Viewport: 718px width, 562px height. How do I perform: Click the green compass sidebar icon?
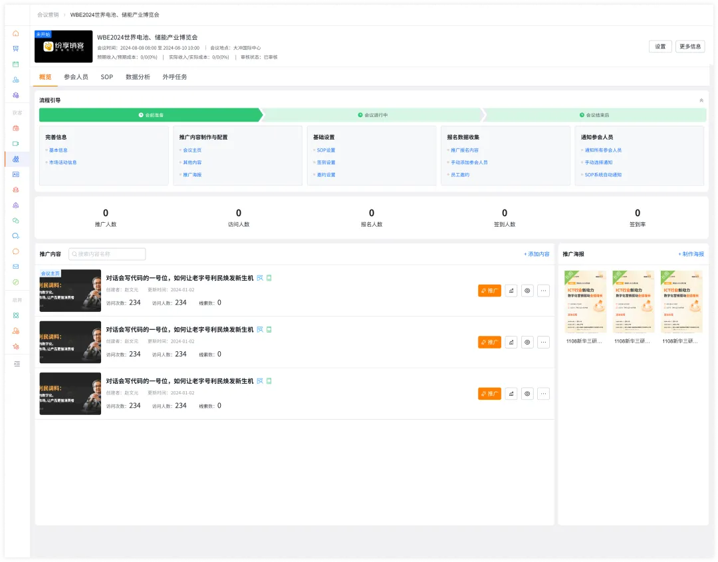[x=15, y=282]
